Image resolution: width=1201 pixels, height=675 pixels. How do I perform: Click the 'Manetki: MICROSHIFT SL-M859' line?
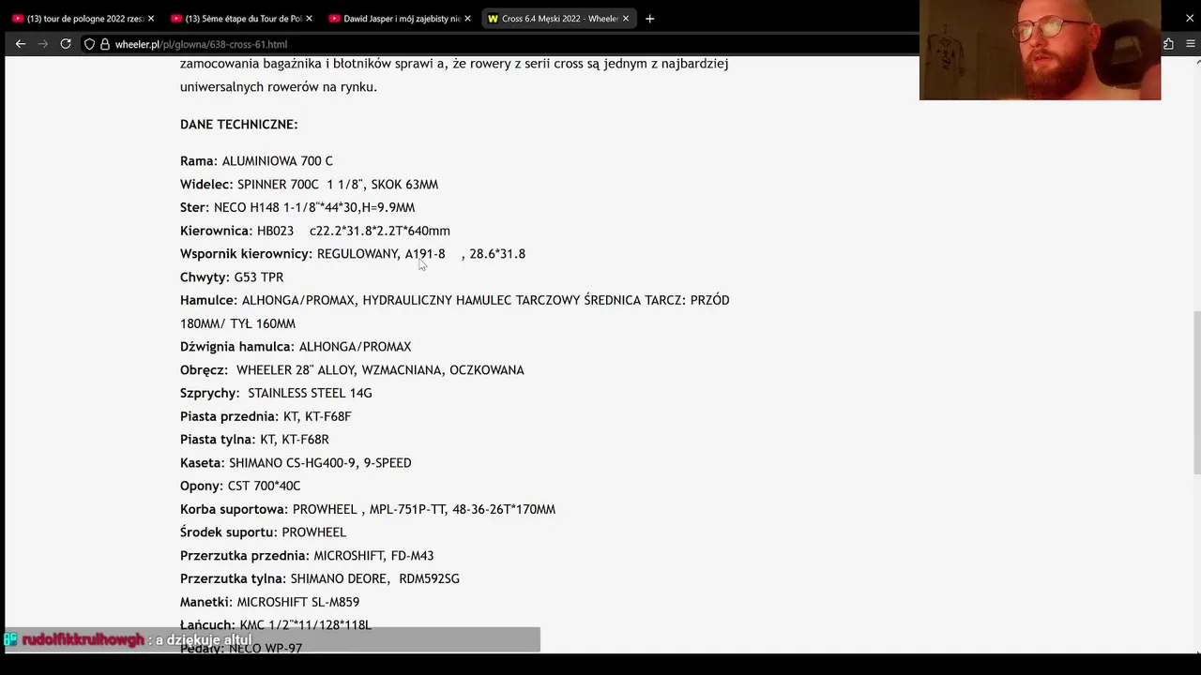pyautogui.click(x=269, y=602)
